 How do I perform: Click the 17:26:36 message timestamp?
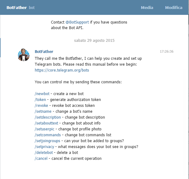tap(167, 51)
